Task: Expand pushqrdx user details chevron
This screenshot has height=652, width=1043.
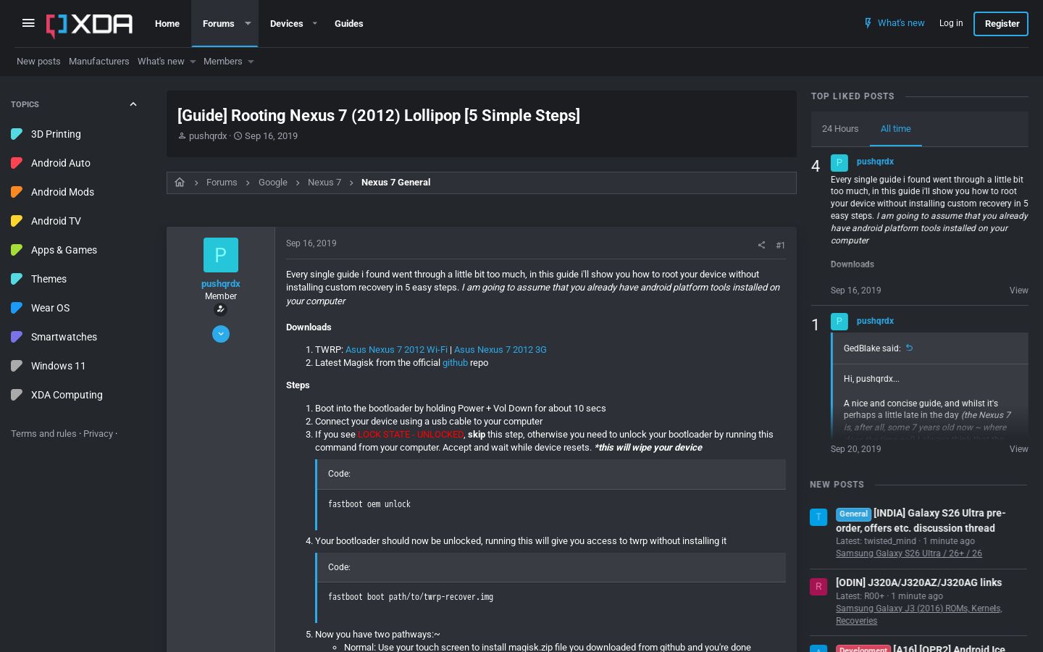Action: tap(221, 334)
